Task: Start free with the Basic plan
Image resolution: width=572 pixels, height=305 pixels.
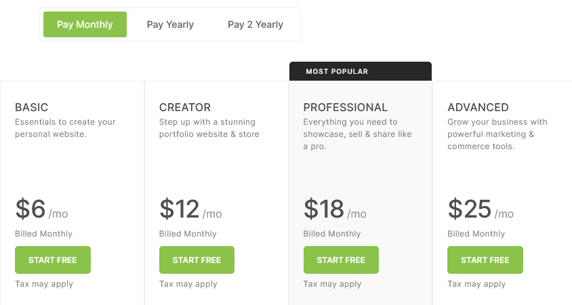Action: pos(53,260)
